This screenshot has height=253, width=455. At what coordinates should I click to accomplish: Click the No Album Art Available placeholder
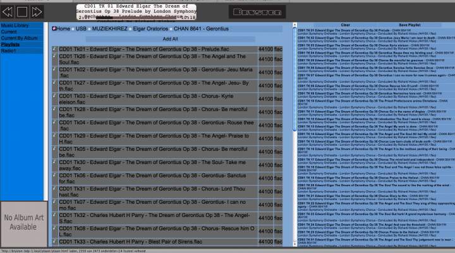24,224
